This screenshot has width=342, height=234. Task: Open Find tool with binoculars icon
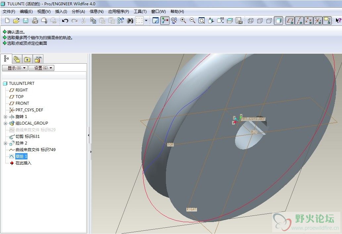click(130, 21)
